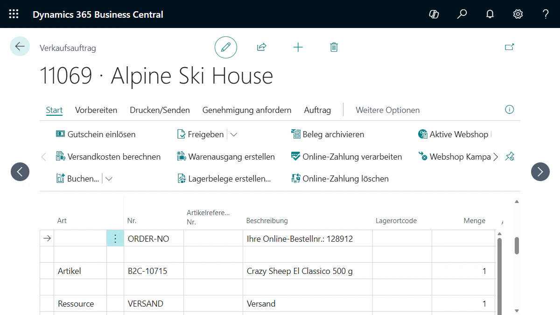Viewport: 560px width, 315px height.
Task: Click the Menge column header
Action: click(475, 221)
